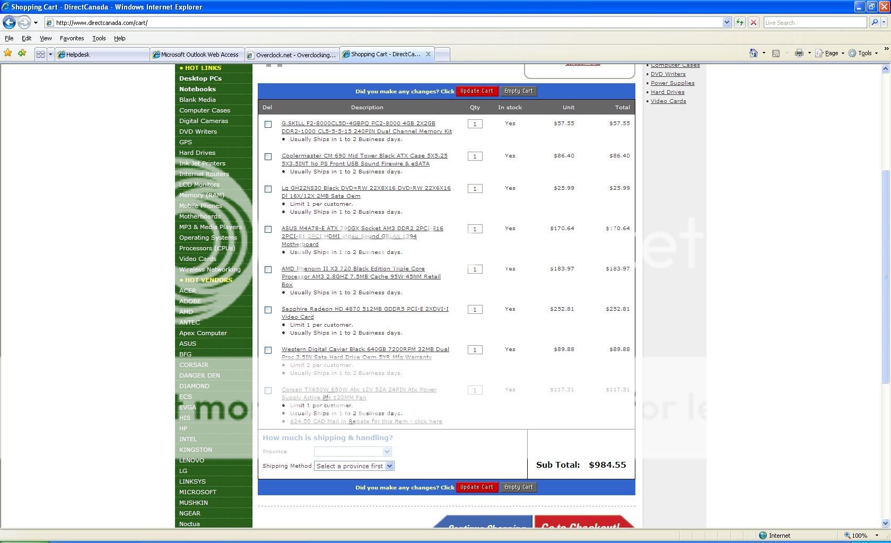Click the scrollbar down arrow

point(885,523)
